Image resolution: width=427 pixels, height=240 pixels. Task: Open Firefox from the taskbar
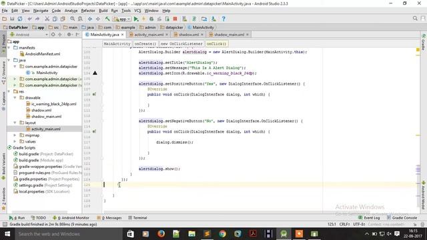[x=161, y=234]
